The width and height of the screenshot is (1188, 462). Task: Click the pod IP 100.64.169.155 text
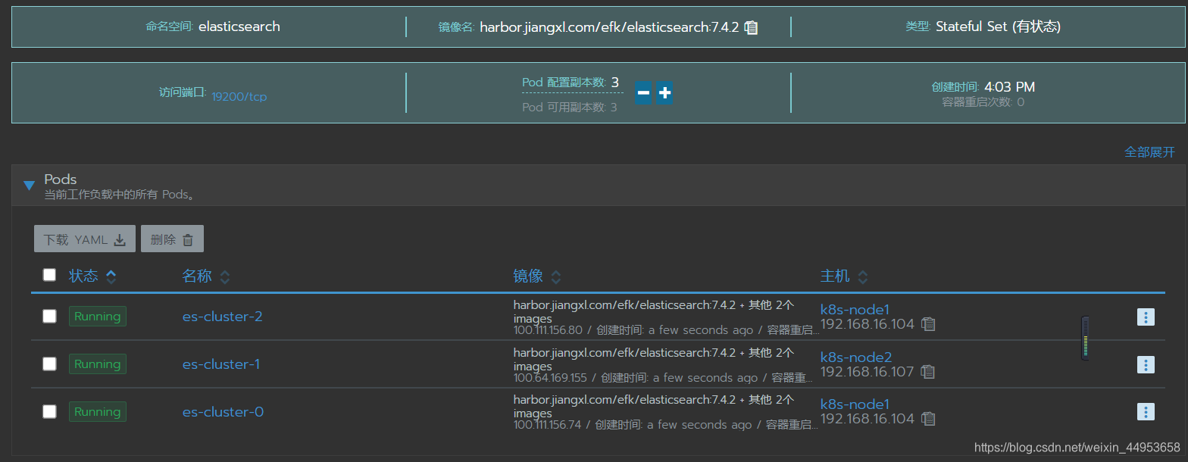[x=550, y=378]
